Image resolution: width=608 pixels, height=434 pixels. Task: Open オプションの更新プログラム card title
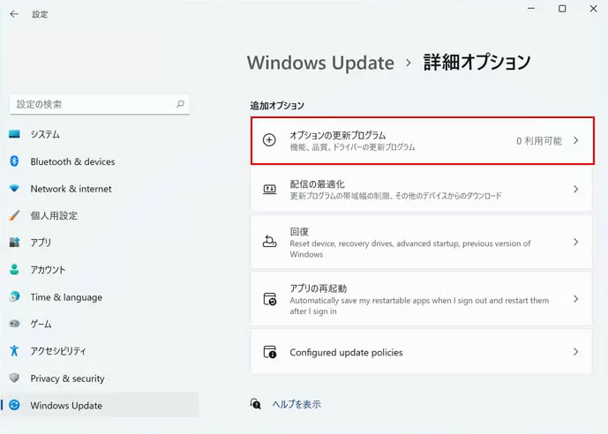pos(338,135)
